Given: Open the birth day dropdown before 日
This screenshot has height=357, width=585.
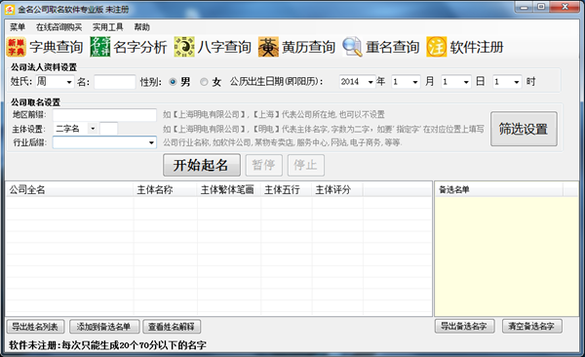Looking at the screenshot, I should [466, 82].
